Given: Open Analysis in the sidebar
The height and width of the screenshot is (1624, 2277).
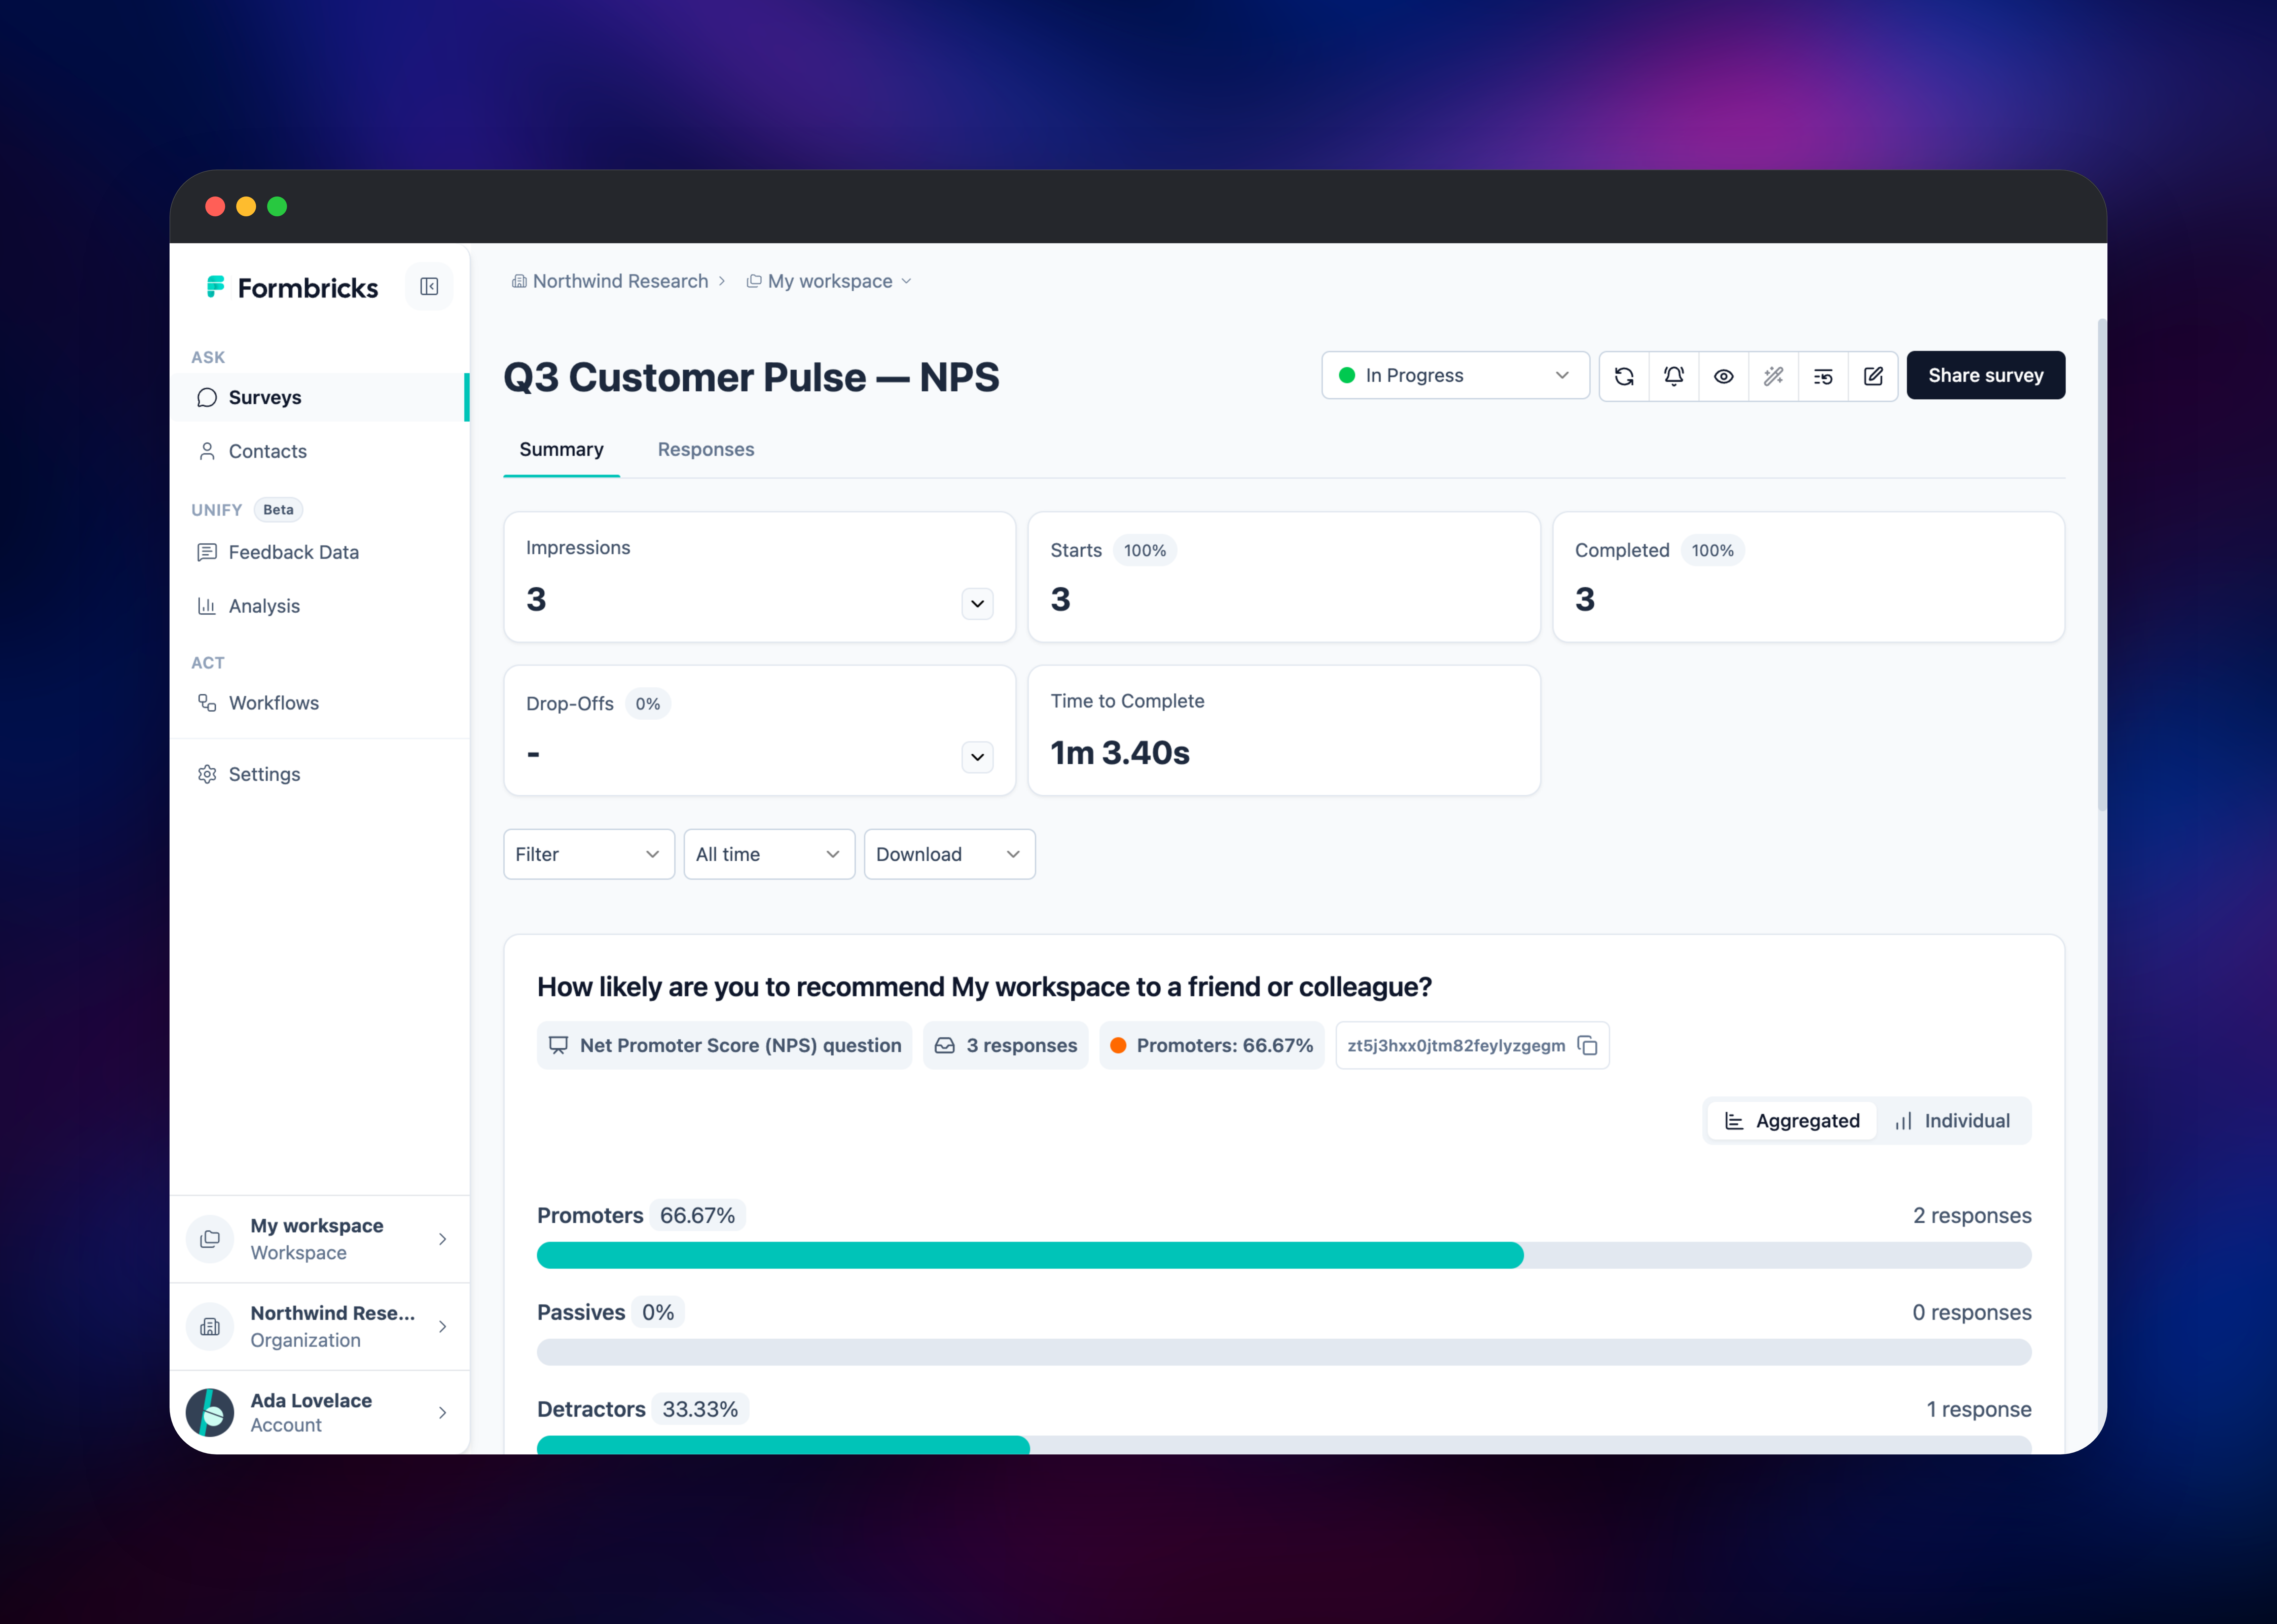Looking at the screenshot, I should click(319, 606).
